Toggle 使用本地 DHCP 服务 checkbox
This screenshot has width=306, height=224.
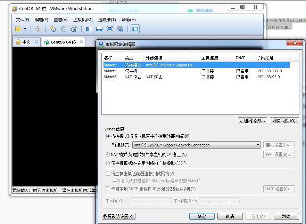tap(108, 189)
